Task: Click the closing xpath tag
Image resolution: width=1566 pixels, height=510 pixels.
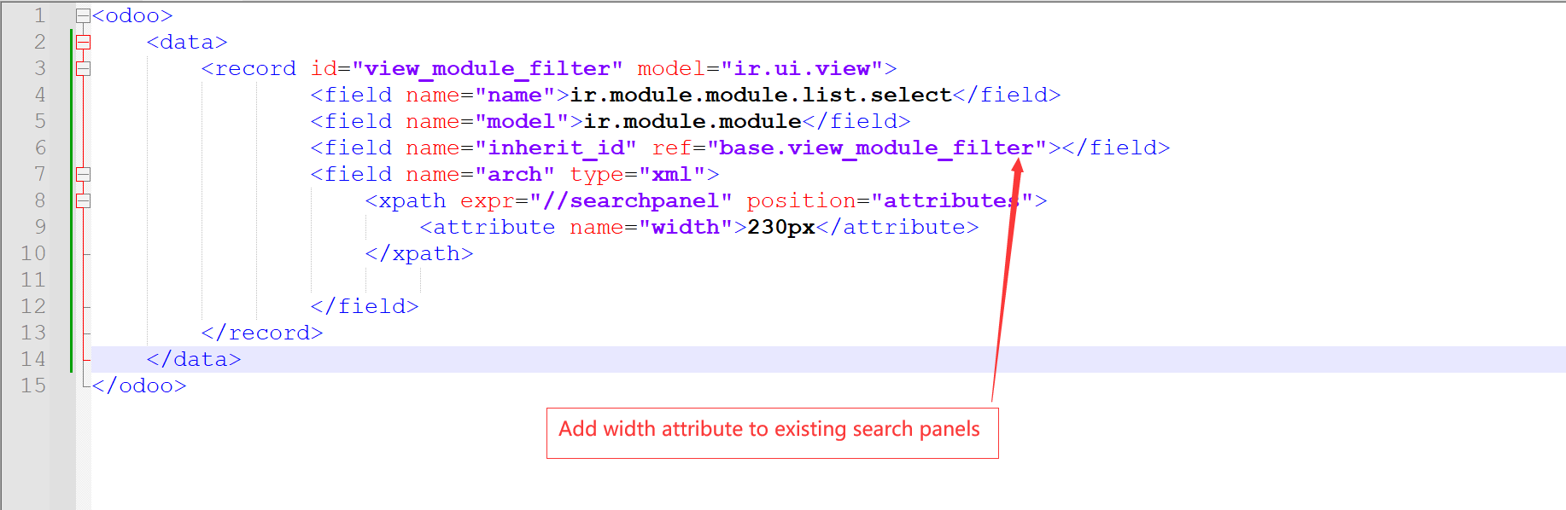Action: [419, 253]
